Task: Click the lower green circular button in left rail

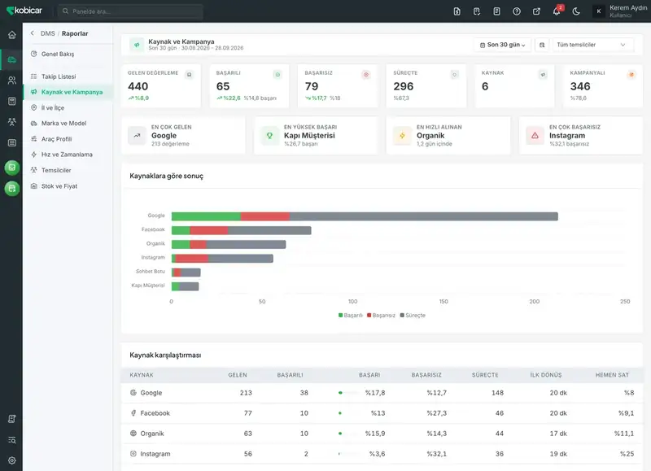Action: click(12, 189)
